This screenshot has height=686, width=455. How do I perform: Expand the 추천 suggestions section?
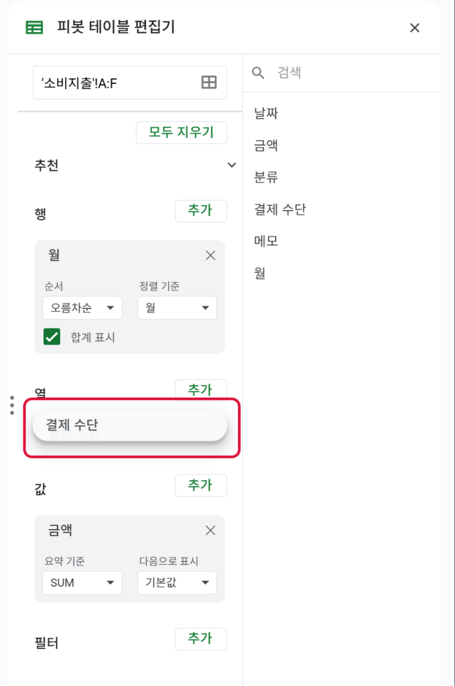(232, 165)
